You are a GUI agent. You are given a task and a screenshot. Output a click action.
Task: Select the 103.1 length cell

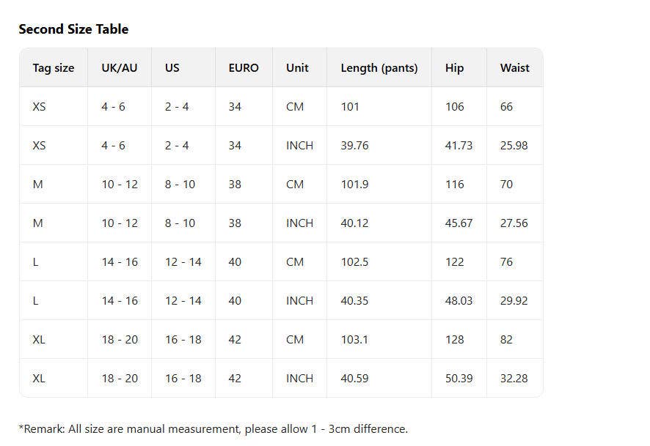point(354,340)
